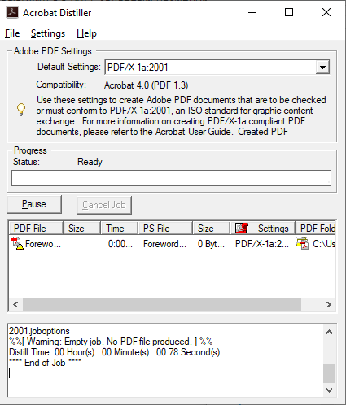Image resolution: width=346 pixels, height=405 pixels.
Task: Click the Time column header
Action: [120, 229]
